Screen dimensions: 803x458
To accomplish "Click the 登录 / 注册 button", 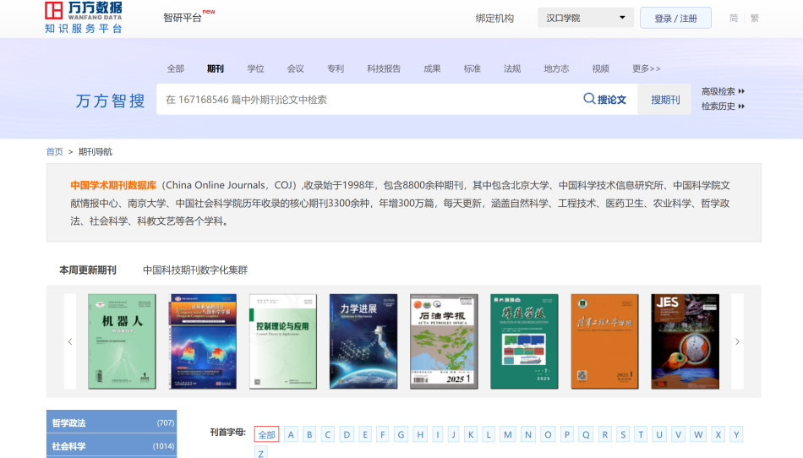I will (675, 18).
